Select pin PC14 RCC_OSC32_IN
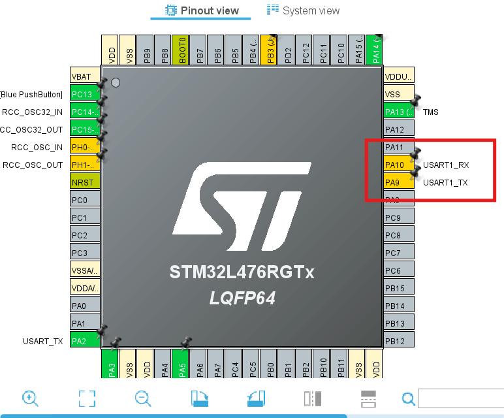This screenshot has height=418, width=504. pos(85,112)
